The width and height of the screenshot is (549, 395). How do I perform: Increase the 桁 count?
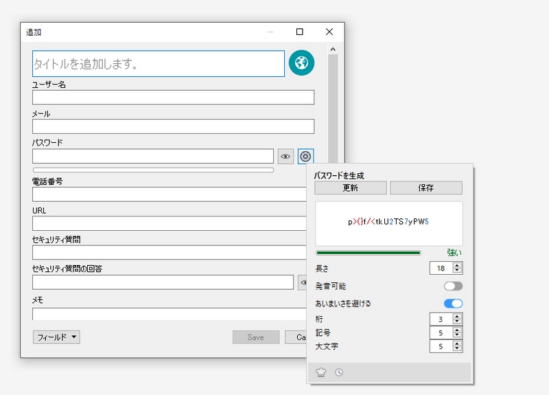pos(457,317)
